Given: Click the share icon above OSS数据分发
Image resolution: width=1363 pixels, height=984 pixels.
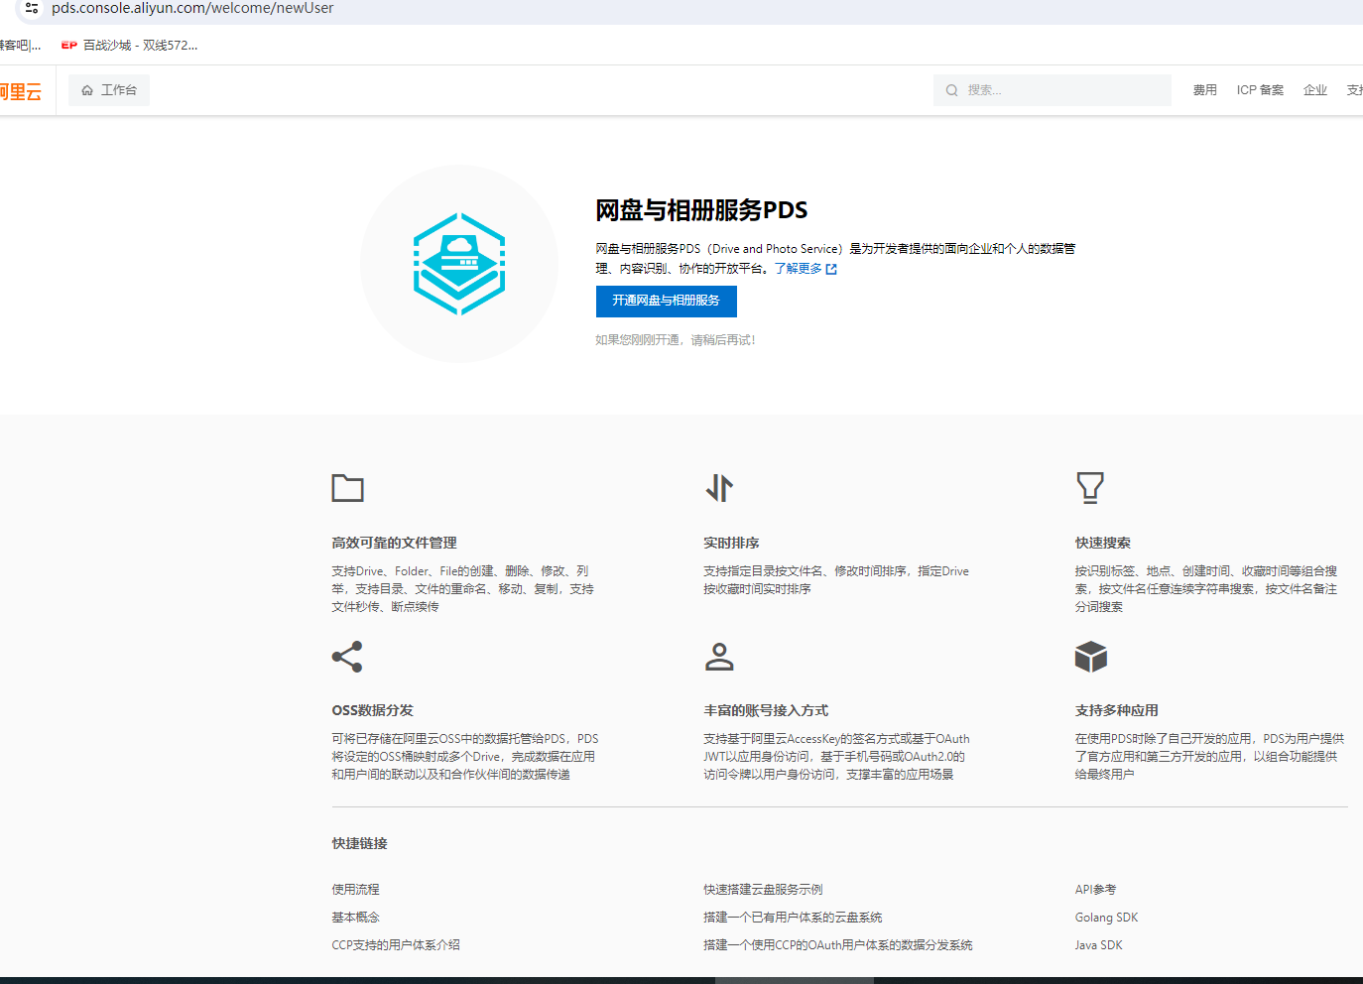Looking at the screenshot, I should [347, 657].
